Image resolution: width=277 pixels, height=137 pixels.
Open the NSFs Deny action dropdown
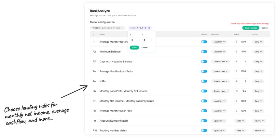(x=258, y=81)
